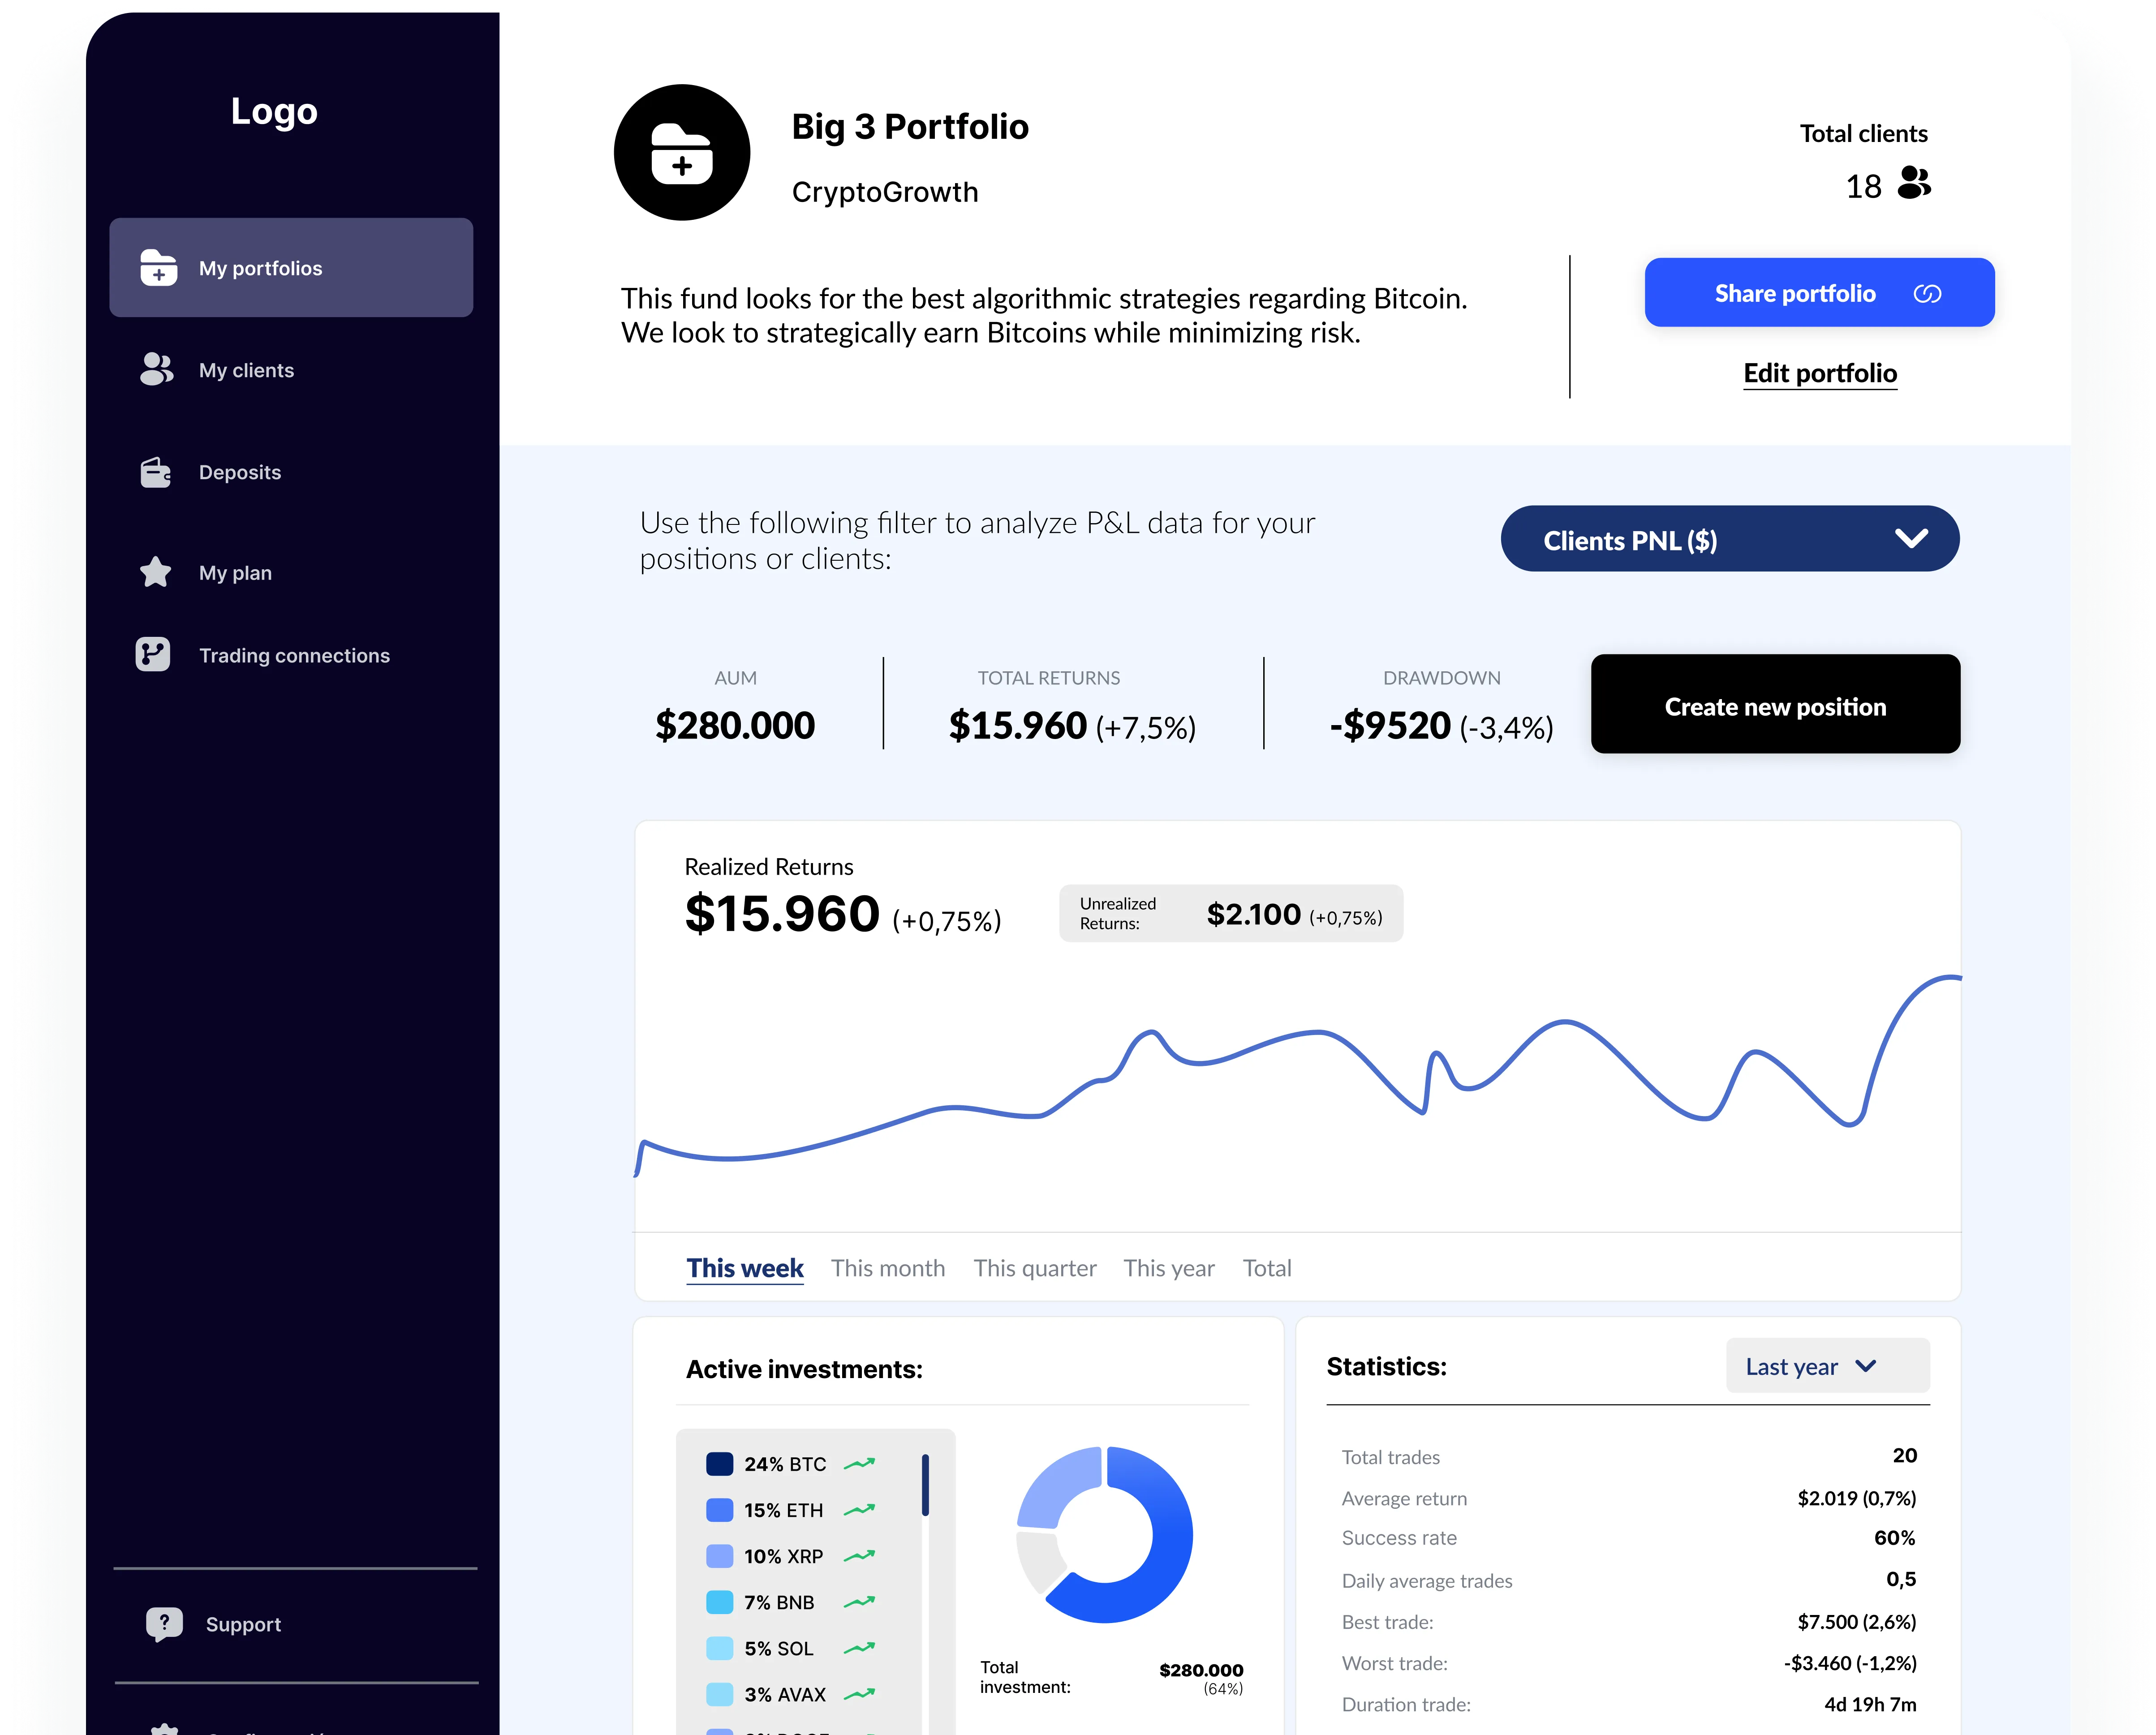Click the Total clients people icon
The height and width of the screenshot is (1735, 2156).
pyautogui.click(x=1914, y=184)
